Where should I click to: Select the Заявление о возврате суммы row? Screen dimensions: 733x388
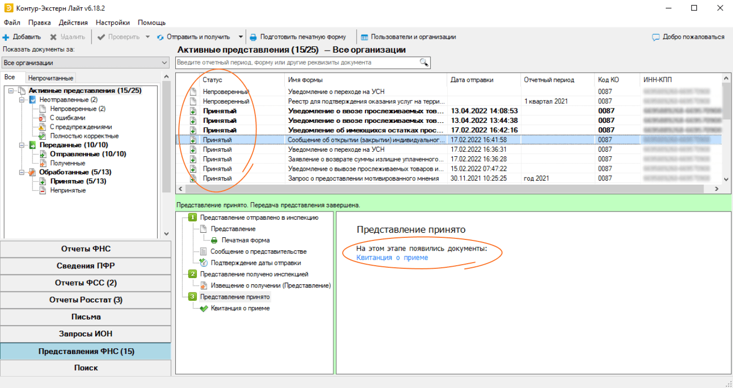pos(449,159)
